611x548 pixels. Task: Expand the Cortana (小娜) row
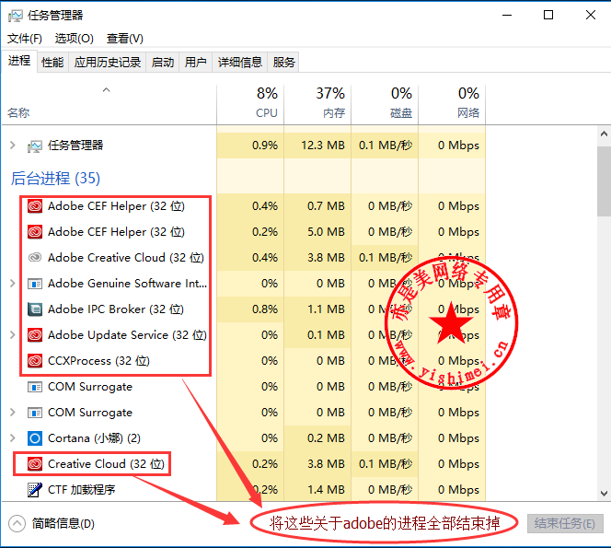tap(13, 438)
